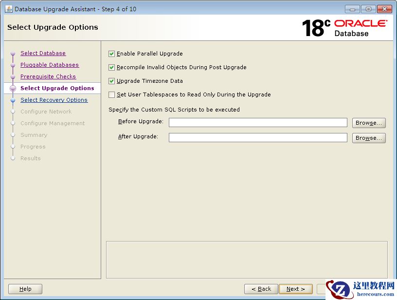Screen dimensions: 397x300
Task: Focus the After Upgrade script field
Action: point(258,138)
